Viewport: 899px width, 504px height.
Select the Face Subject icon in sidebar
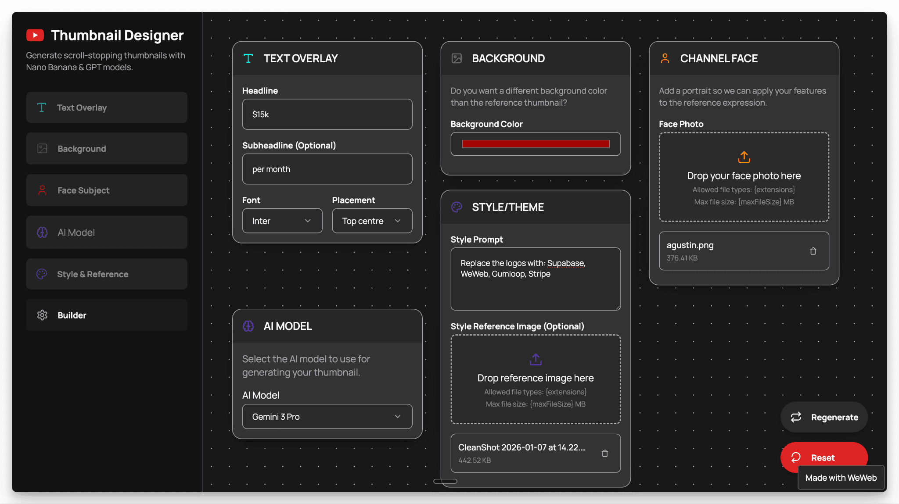(42, 190)
